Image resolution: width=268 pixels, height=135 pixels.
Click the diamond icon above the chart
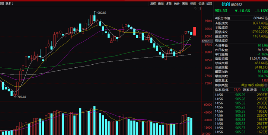195,8
